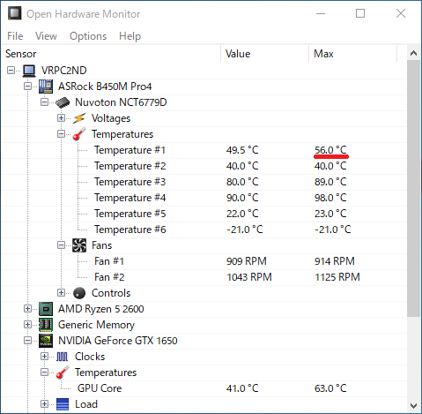422x414 pixels.
Task: Expand the GPU Load node
Action: pyautogui.click(x=44, y=404)
